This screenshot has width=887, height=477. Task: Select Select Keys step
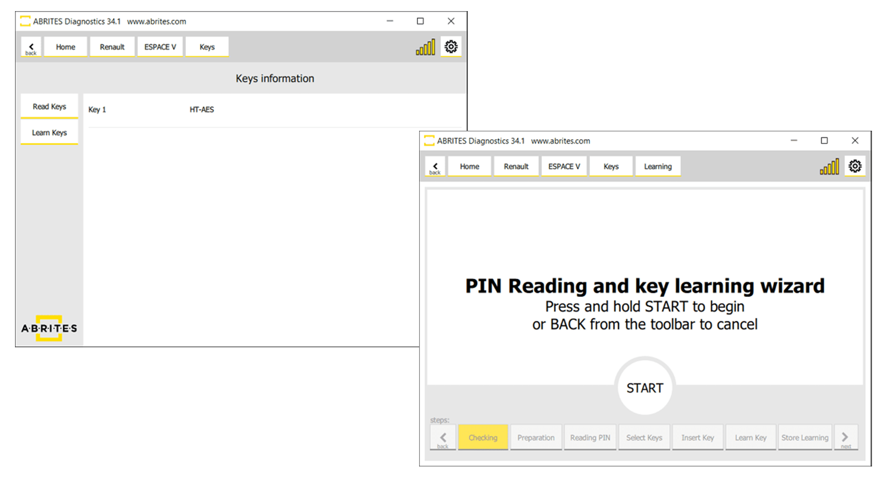tap(644, 438)
